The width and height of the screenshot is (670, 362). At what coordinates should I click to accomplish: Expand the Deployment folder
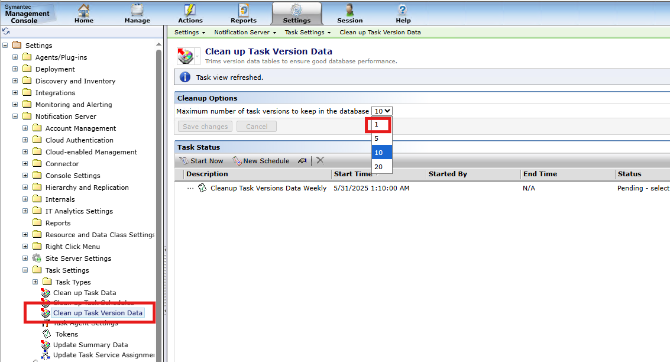pos(15,69)
